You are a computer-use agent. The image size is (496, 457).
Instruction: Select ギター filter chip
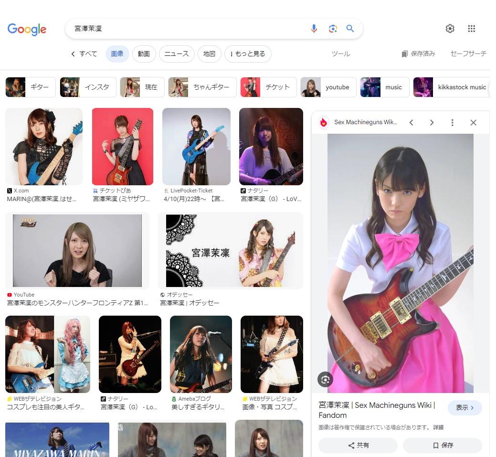pyautogui.click(x=31, y=87)
